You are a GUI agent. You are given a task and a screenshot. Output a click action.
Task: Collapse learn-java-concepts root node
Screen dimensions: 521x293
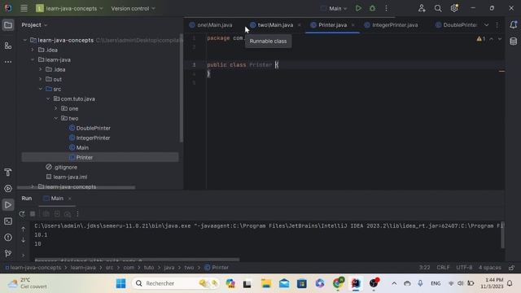(25, 40)
